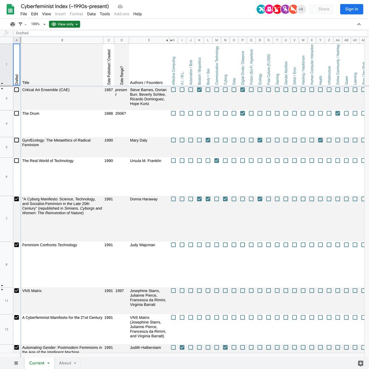Open the filter views icon
The height and width of the screenshot is (369, 369).
click(20, 24)
